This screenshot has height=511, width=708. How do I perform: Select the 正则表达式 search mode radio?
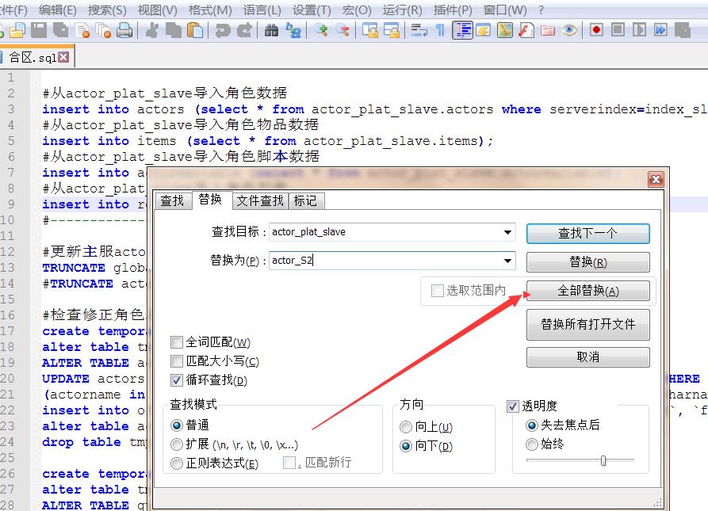click(177, 463)
